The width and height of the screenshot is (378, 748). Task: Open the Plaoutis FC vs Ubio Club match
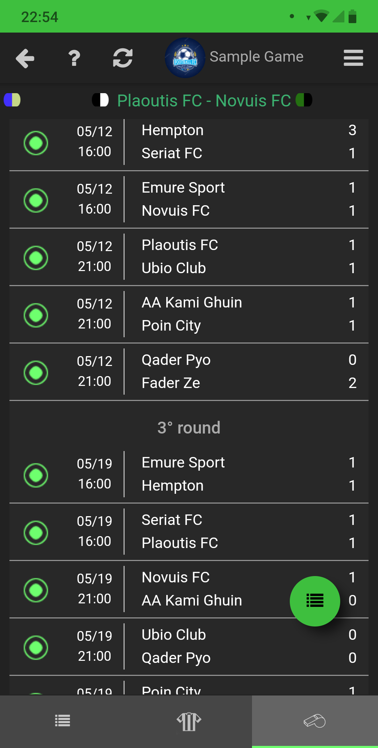(189, 257)
